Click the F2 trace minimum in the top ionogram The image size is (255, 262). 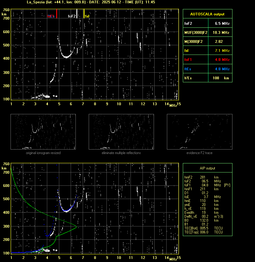coord(66,57)
